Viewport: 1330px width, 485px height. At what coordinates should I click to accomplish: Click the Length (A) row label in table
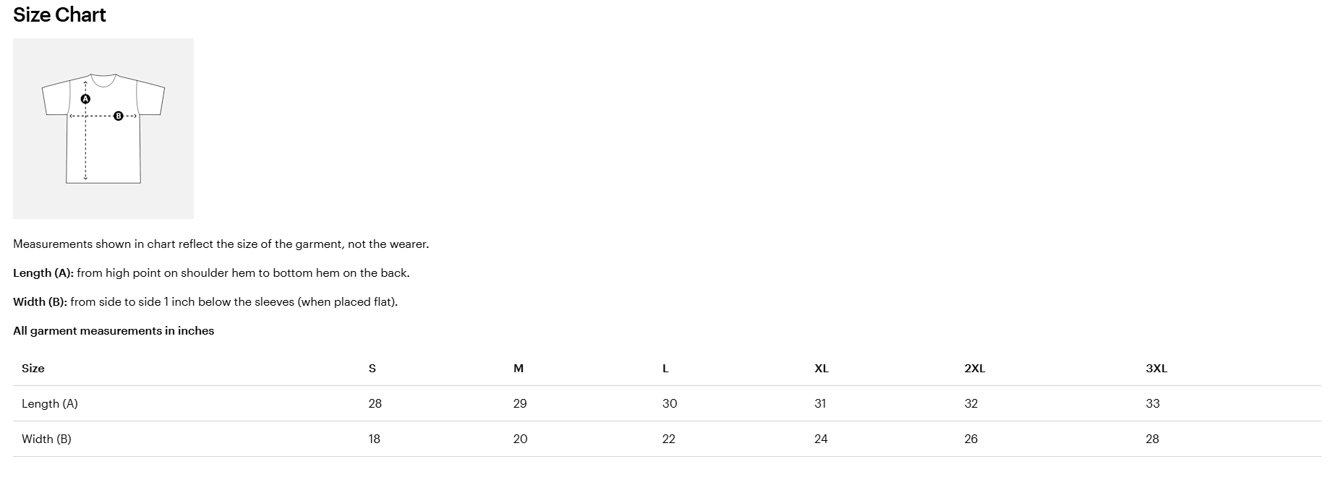tap(50, 404)
